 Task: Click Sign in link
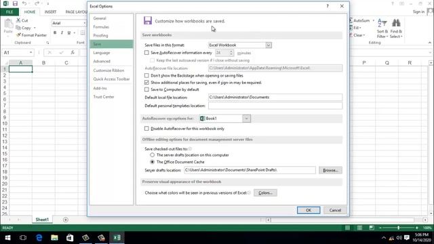coord(418,12)
